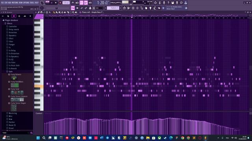Click the main volume knob
The height and width of the screenshot is (141, 252).
point(42,3)
